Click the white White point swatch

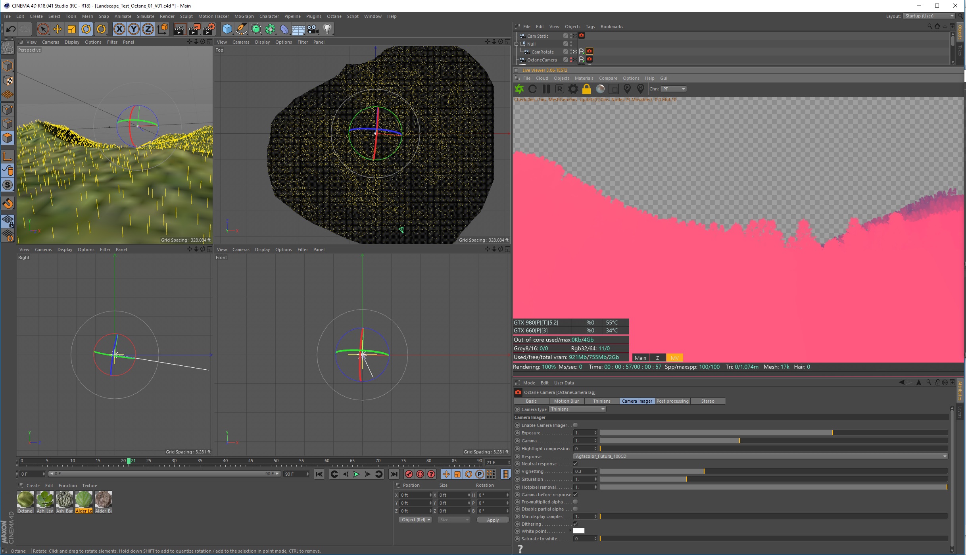(x=579, y=531)
